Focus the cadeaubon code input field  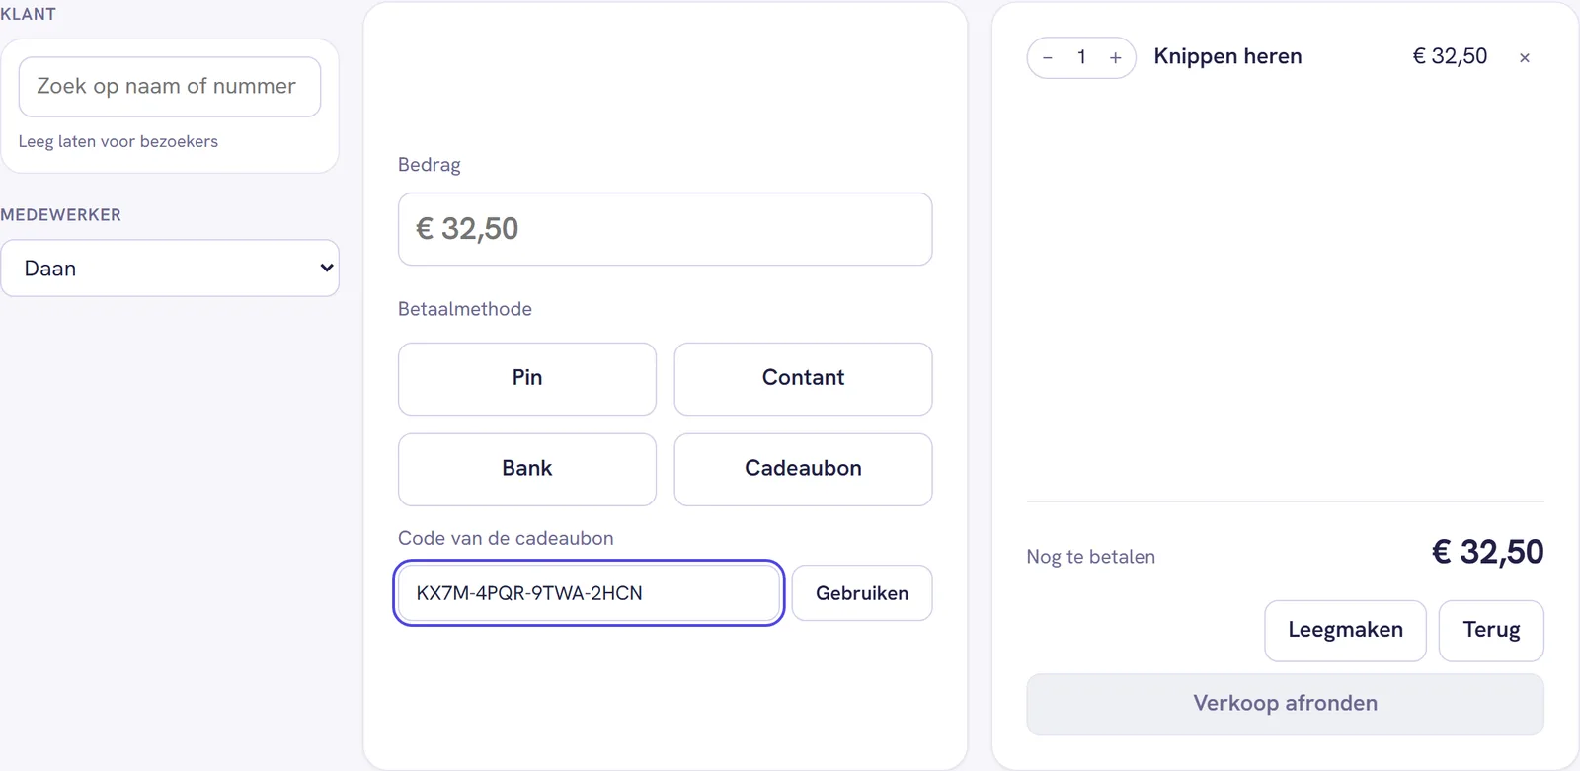click(x=589, y=593)
